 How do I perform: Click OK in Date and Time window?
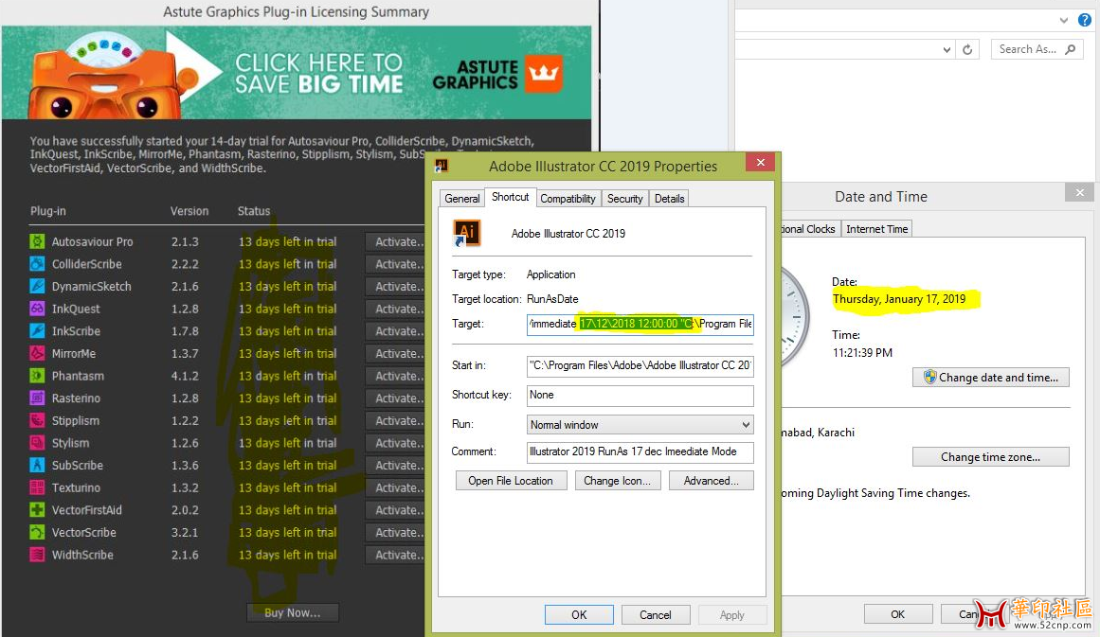pyautogui.click(x=898, y=614)
